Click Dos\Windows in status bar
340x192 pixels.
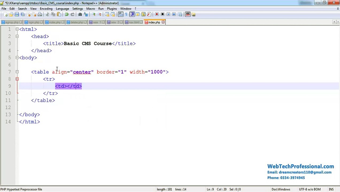[x=281, y=189]
